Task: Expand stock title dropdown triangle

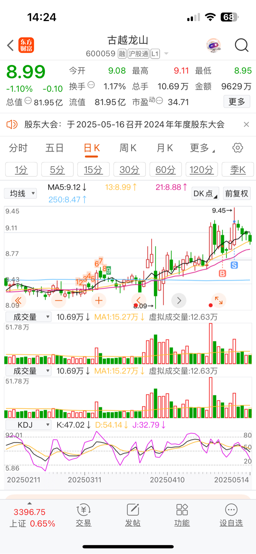Action: (166, 54)
